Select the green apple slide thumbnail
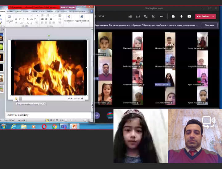 point(2,47)
